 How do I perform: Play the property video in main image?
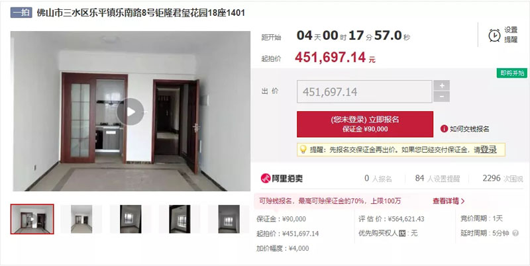pyautogui.click(x=131, y=112)
